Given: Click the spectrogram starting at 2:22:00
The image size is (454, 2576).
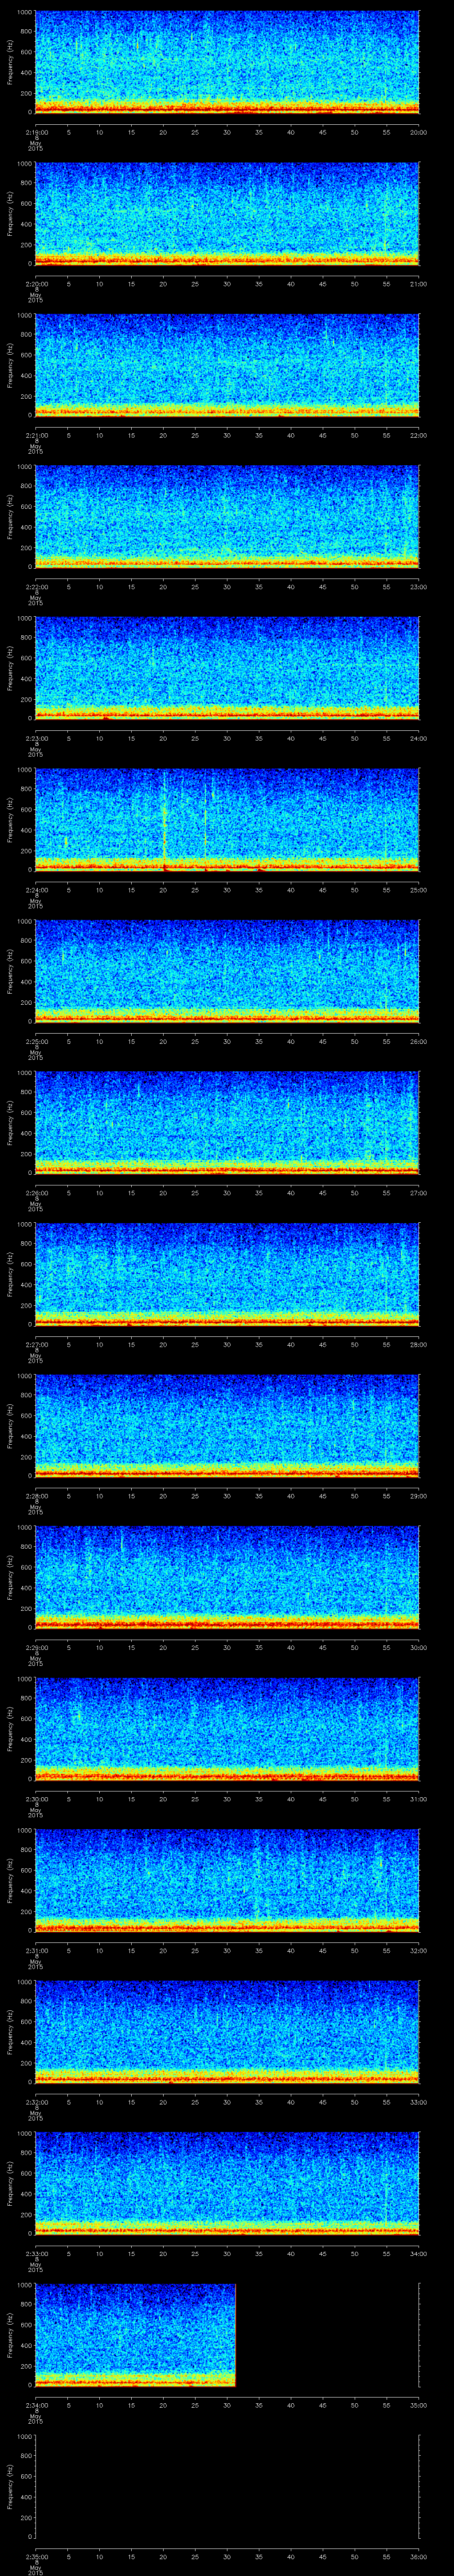Looking at the screenshot, I should (x=227, y=517).
